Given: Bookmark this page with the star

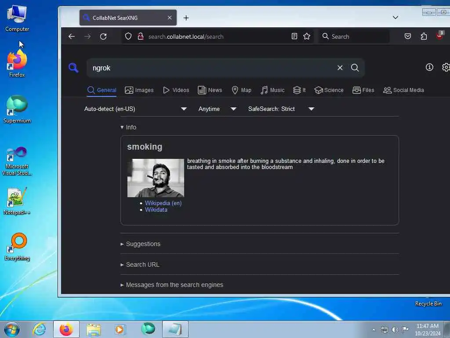Looking at the screenshot, I should [306, 36].
